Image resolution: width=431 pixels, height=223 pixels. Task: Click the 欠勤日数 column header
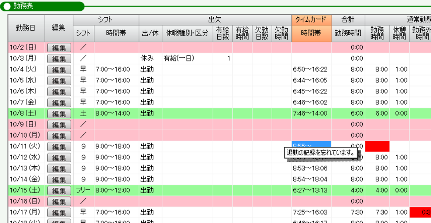(262, 33)
